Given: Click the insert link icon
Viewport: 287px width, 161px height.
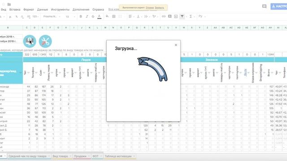Looking at the screenshot, I should point(164,17).
